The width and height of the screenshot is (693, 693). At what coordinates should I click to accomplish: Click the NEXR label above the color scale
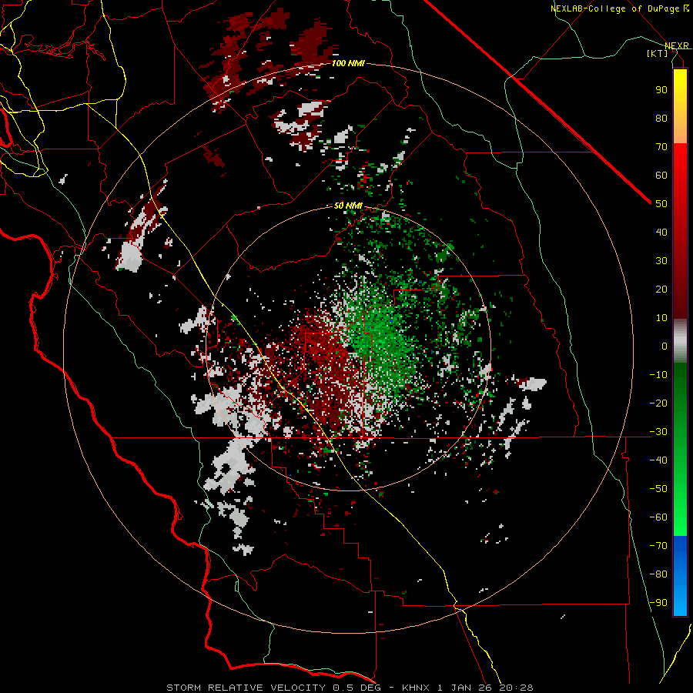coord(677,45)
